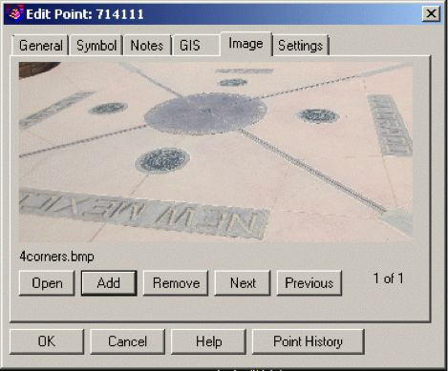Screen dimensions: 448x371
Task: Go to the Notes tab
Action: tap(147, 46)
